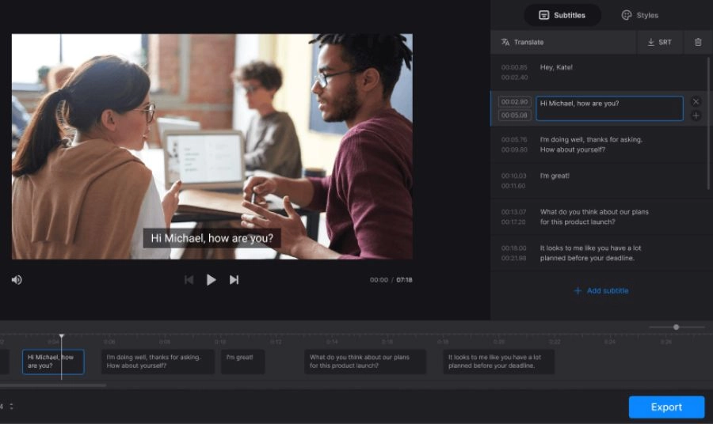
Task: Select the 'I'm great!' subtitle in list
Action: click(598, 180)
